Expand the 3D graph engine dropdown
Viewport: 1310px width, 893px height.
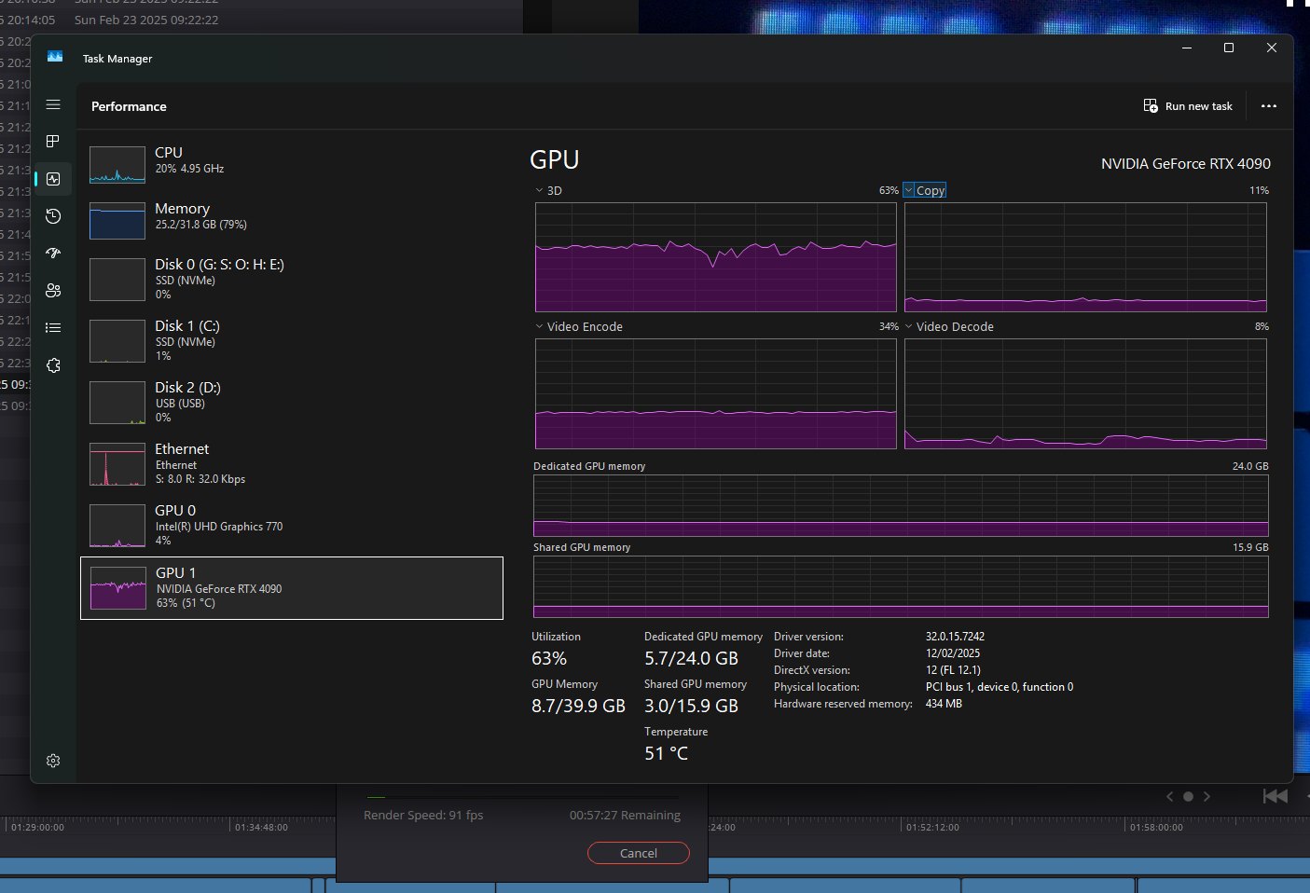[x=539, y=190]
